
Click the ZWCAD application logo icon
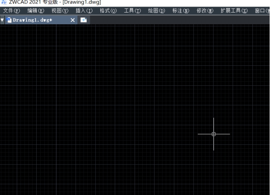coord(4,2)
